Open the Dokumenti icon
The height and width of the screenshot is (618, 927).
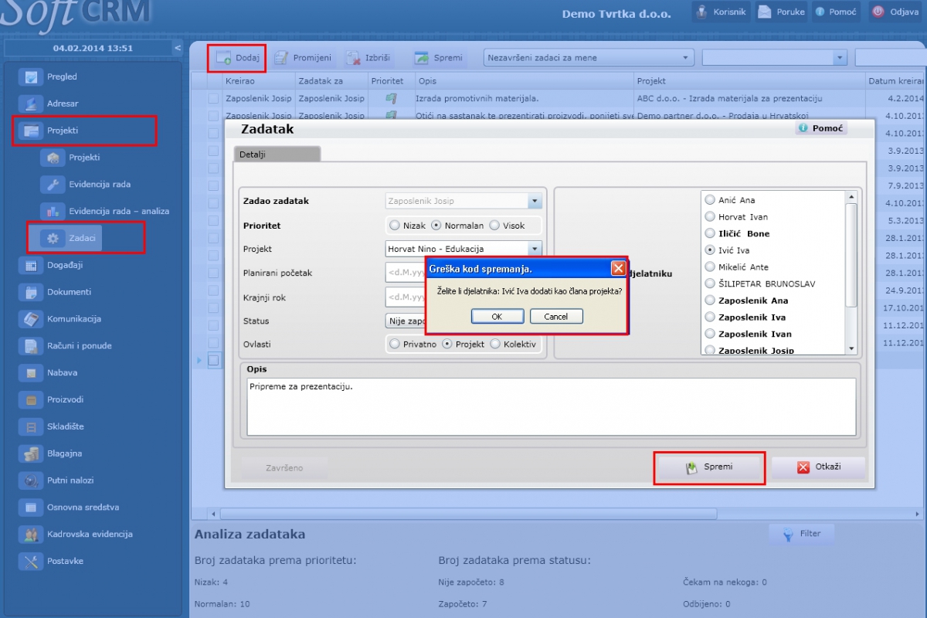31,292
